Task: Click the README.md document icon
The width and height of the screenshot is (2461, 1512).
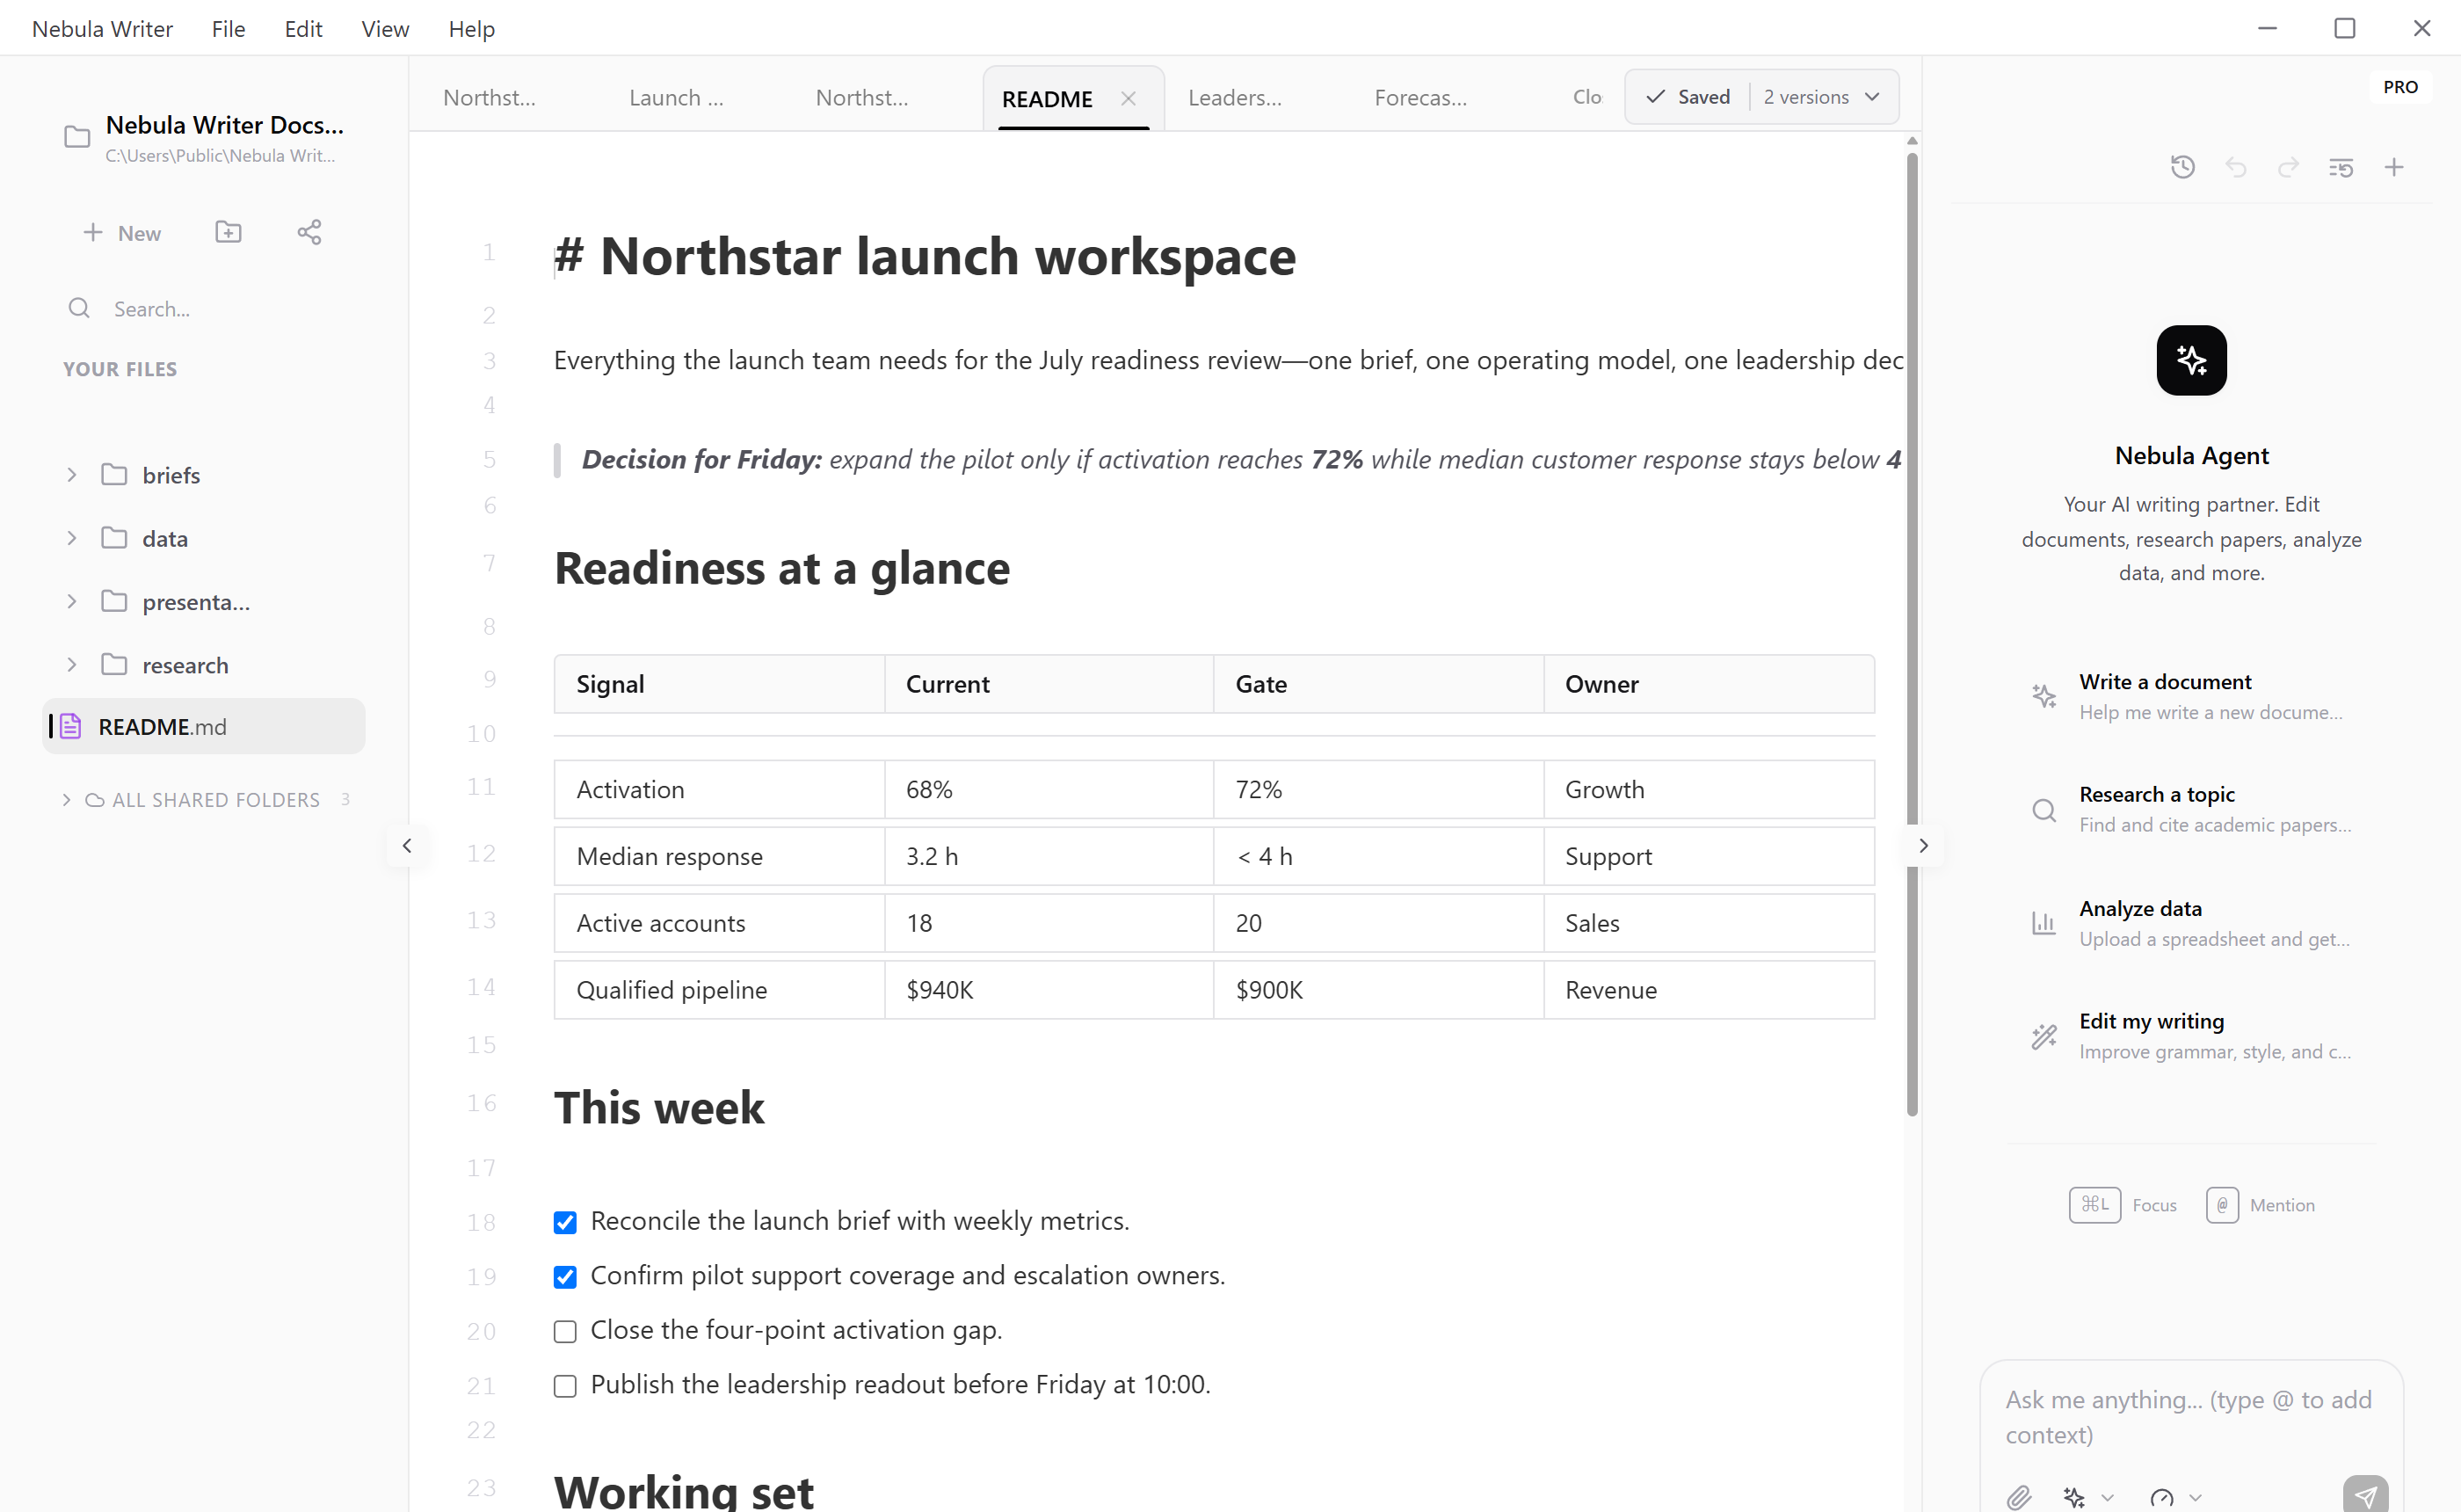Action: click(x=70, y=726)
